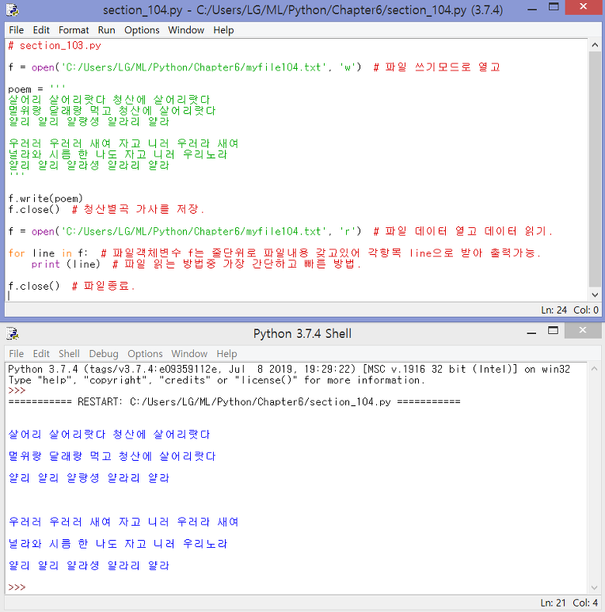Click the editor scrollbar up arrow
605x612 pixels.
(595, 45)
